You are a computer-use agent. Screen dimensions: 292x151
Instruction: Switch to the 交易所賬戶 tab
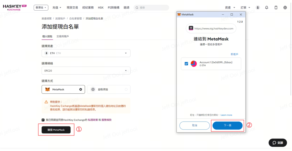(x=63, y=36)
